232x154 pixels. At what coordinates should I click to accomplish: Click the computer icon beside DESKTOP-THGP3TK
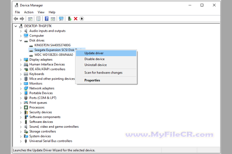[x=21, y=26]
